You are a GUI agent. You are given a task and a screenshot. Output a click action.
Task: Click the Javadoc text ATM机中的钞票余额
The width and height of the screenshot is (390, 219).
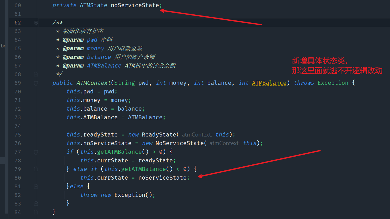150,66
